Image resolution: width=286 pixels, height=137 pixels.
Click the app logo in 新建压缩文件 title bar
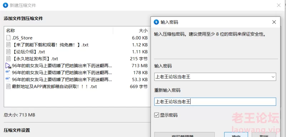pyautogui.click(x=5, y=5)
